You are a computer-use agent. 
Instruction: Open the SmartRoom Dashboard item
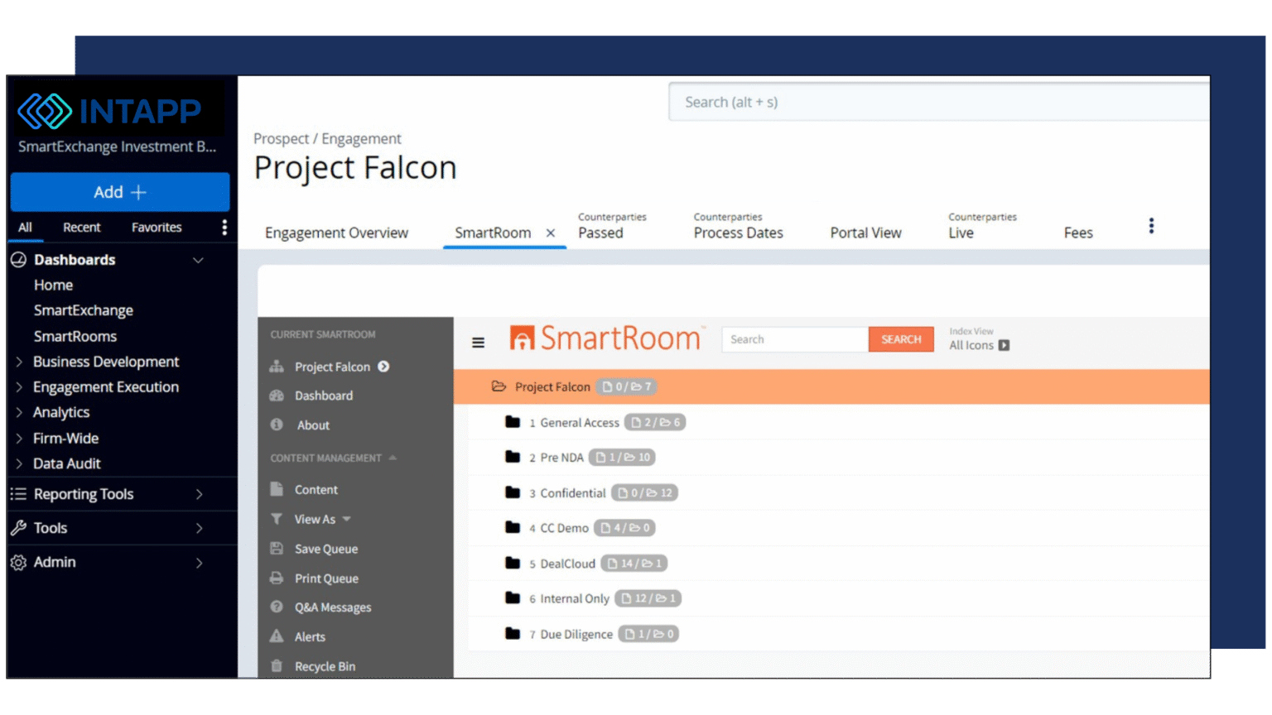(x=324, y=396)
